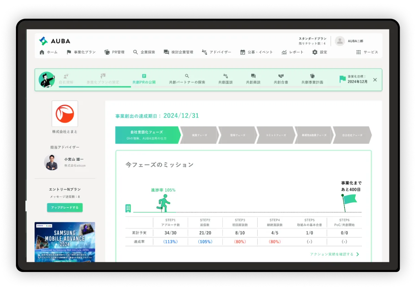Select the 共創PRの公開 step

[144, 79]
